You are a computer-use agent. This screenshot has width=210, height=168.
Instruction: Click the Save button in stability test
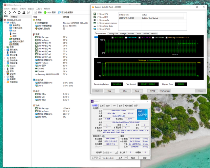pos(137,91)
